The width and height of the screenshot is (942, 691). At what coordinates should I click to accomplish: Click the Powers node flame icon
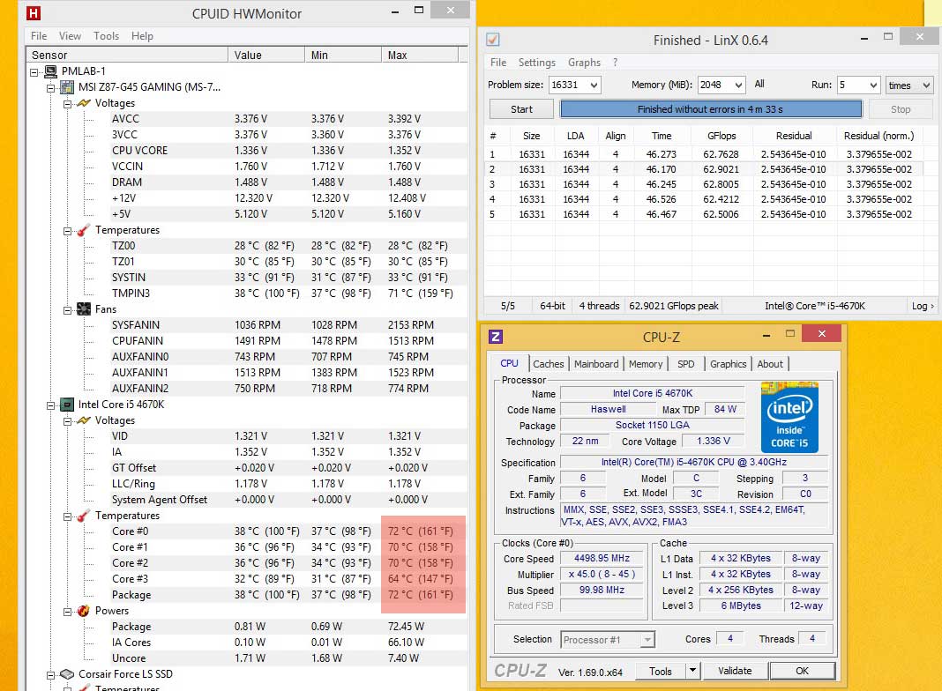[84, 611]
